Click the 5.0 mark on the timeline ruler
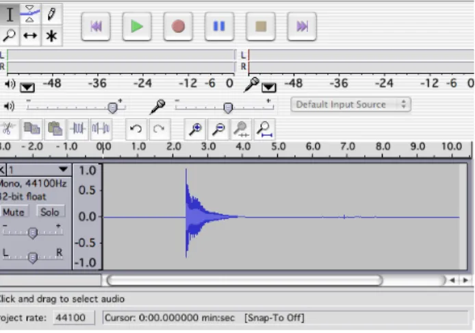 pyautogui.click(x=278, y=147)
